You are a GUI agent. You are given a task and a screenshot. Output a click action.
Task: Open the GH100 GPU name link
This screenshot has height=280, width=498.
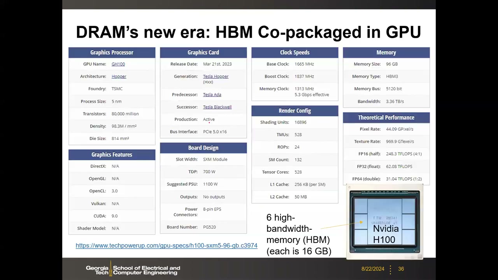[x=118, y=64]
